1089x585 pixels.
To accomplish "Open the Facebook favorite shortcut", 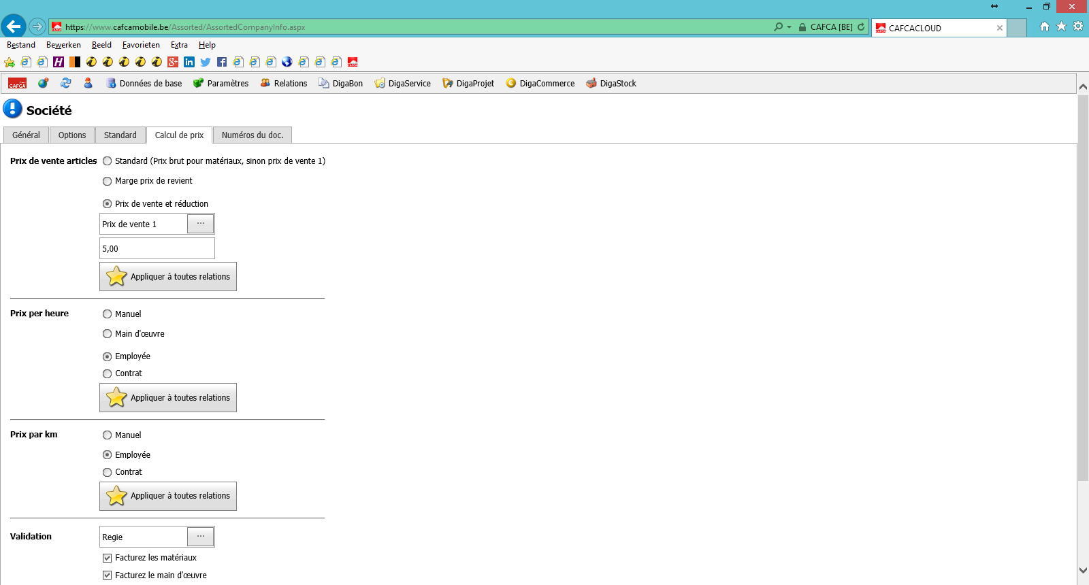I will click(x=222, y=62).
